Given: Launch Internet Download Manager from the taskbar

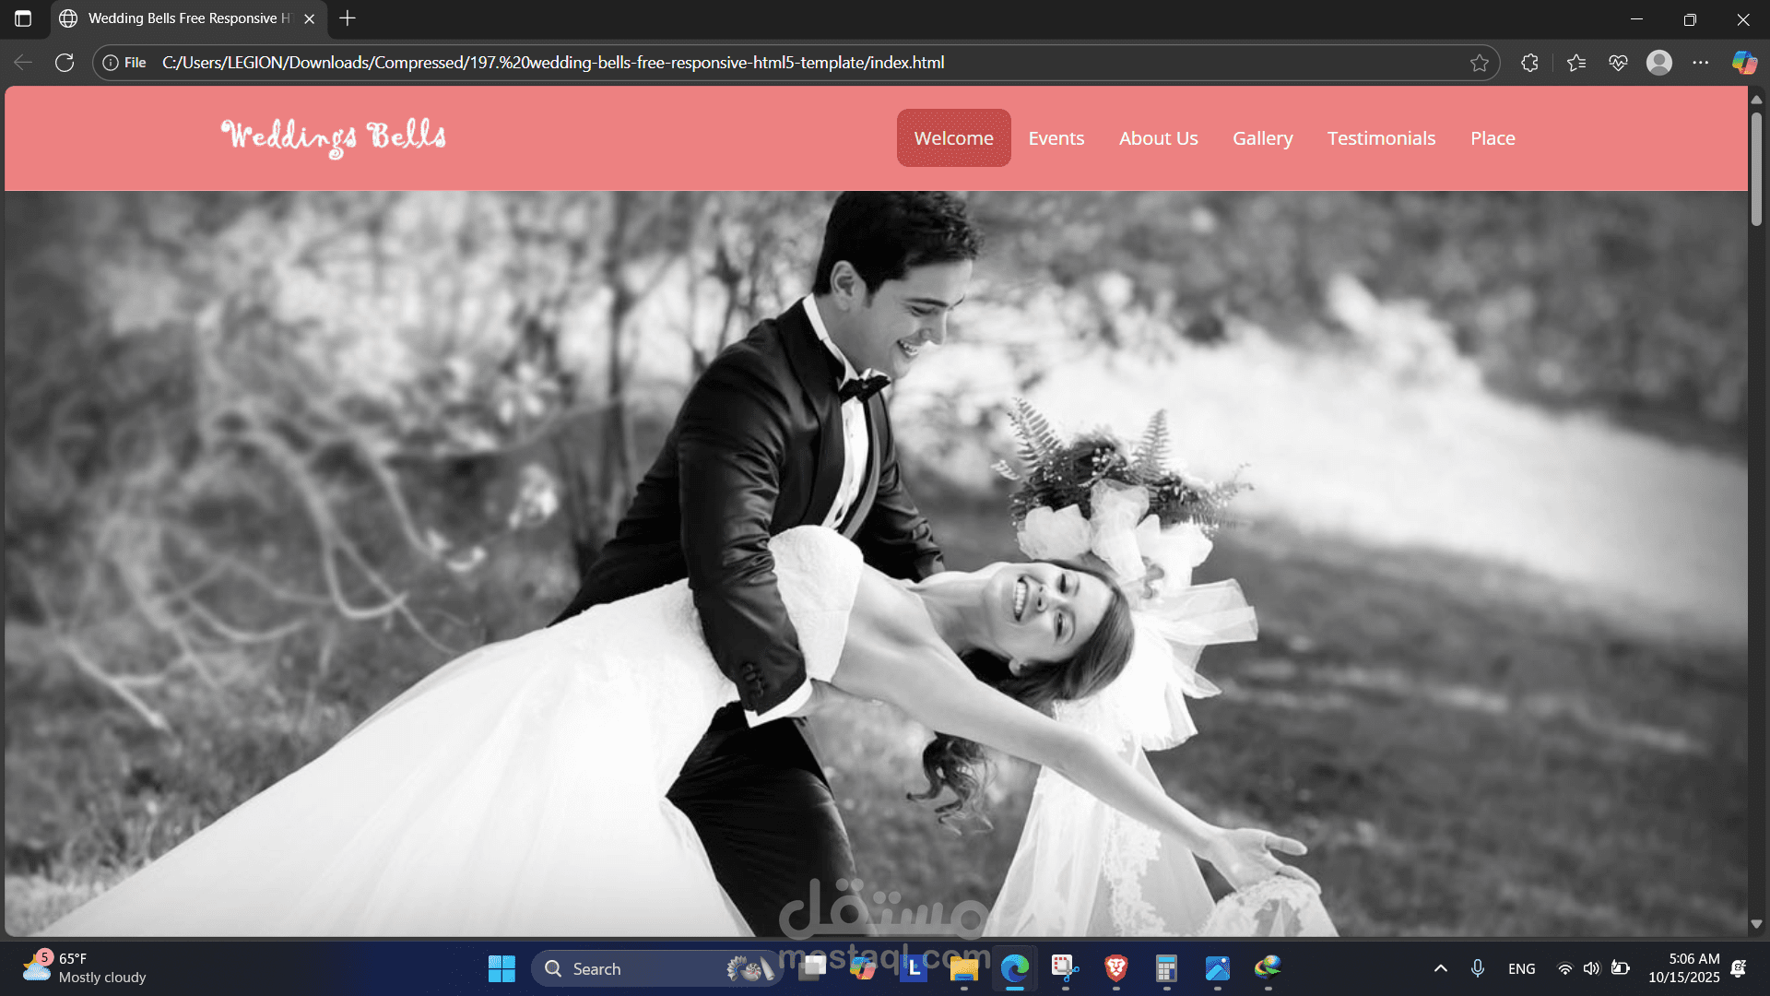Looking at the screenshot, I should [1268, 968].
